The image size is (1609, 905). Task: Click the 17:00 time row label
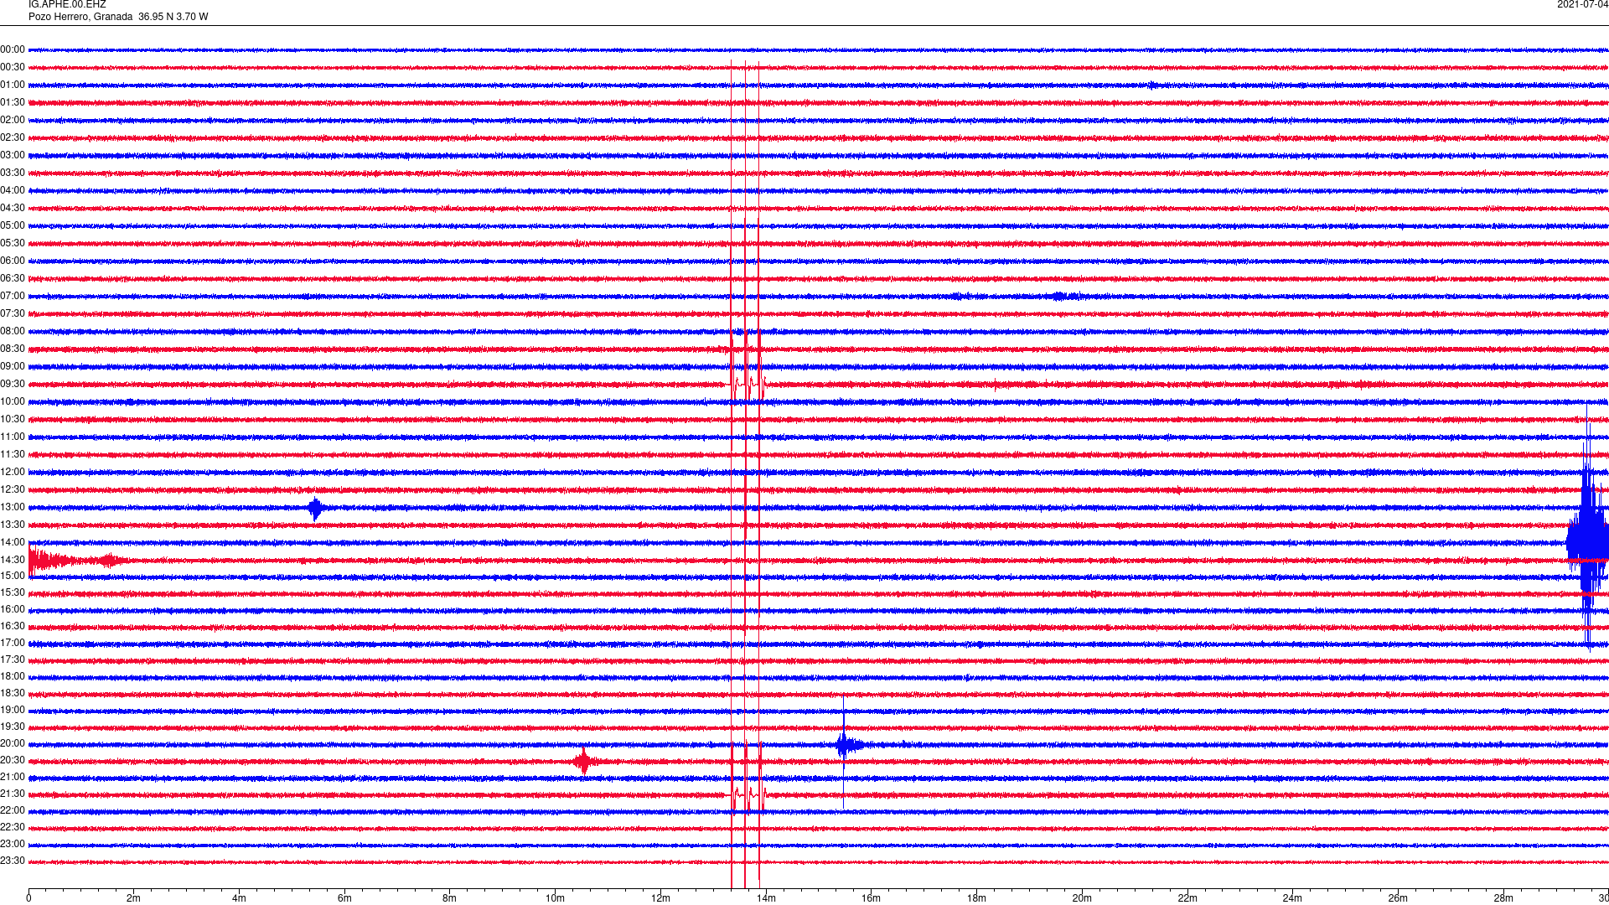click(x=13, y=644)
